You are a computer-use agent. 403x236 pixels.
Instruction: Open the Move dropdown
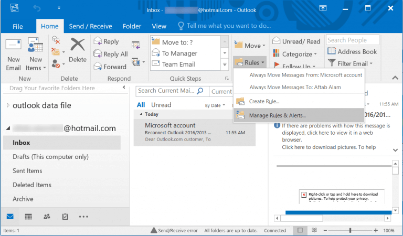250,45
